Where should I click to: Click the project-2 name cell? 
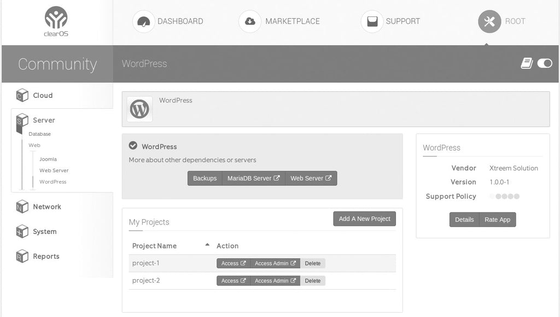(146, 280)
